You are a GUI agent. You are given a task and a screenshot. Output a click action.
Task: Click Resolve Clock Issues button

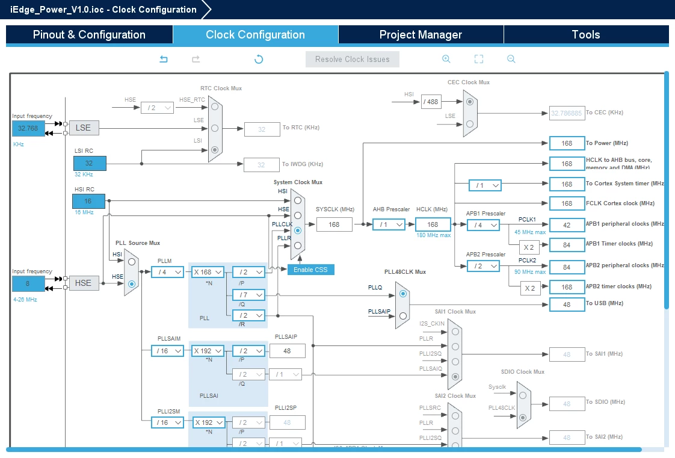[x=352, y=60]
